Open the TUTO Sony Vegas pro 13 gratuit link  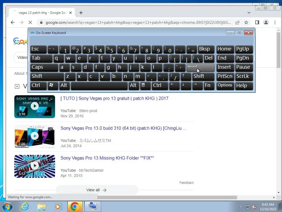114,99
